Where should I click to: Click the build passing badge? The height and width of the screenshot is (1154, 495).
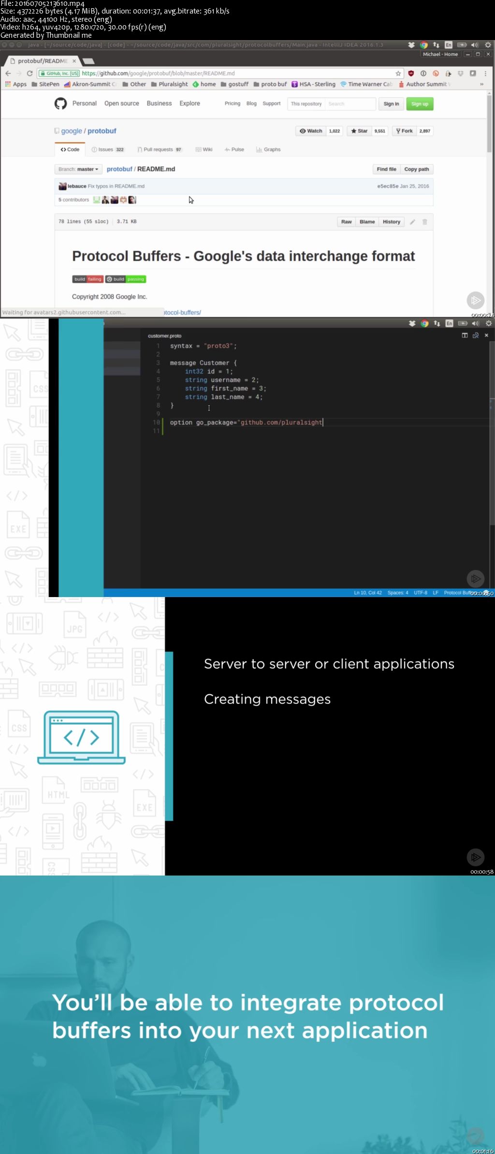pyautogui.click(x=126, y=279)
